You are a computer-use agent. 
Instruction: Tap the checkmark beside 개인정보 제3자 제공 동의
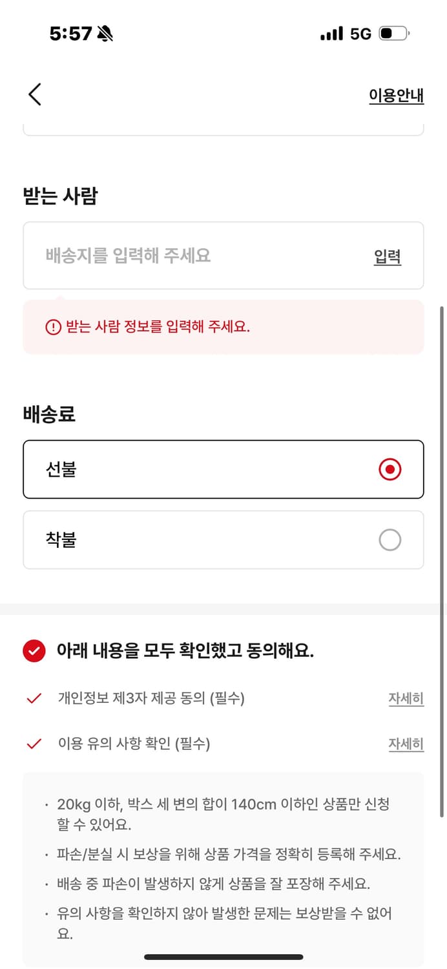34,698
